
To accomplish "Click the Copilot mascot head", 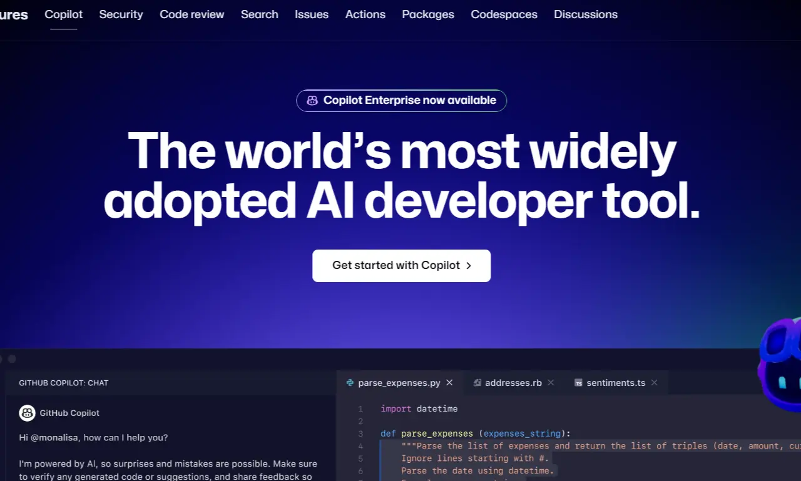I will [779, 364].
